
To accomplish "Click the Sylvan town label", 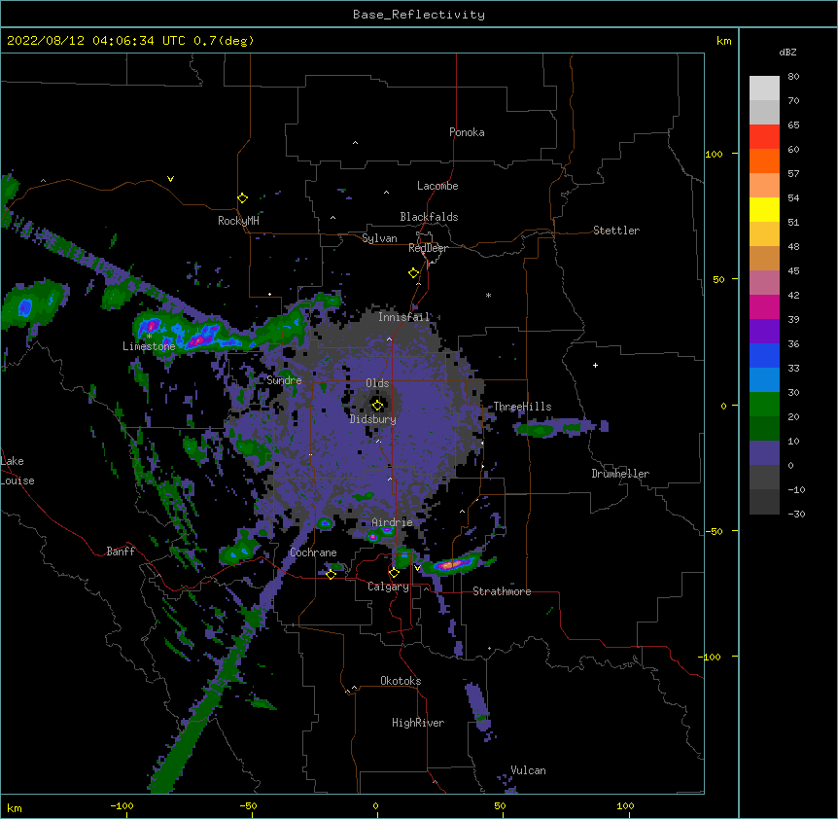I will 379,238.
